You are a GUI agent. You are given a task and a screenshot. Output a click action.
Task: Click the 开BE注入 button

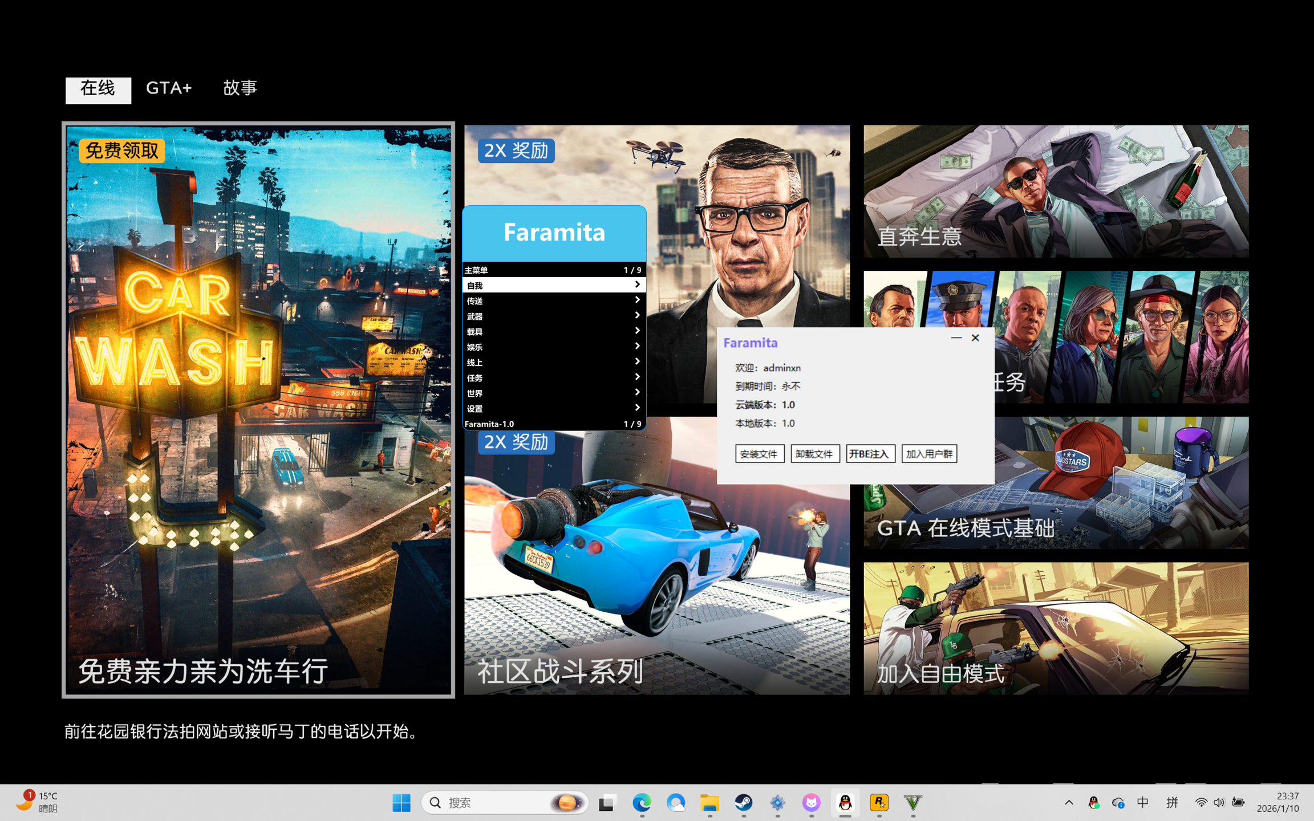[870, 453]
